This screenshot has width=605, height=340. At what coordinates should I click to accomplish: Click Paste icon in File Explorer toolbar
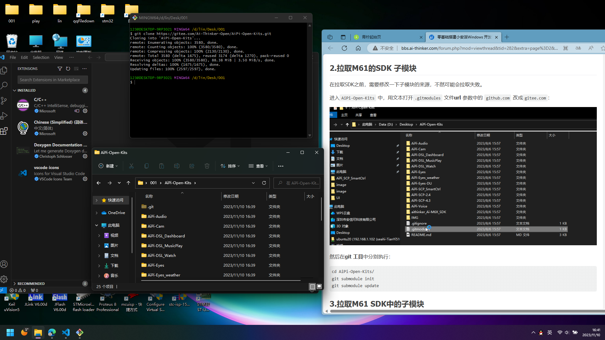tap(162, 166)
